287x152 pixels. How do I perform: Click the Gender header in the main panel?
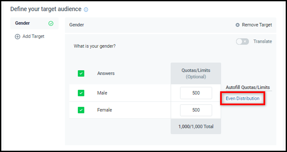pos(76,25)
